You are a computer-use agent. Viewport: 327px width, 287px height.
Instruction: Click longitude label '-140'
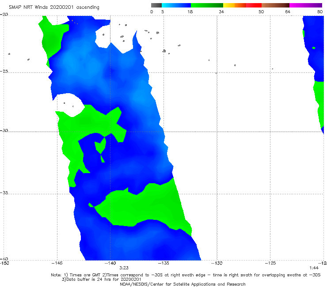pyautogui.click(x=110, y=263)
